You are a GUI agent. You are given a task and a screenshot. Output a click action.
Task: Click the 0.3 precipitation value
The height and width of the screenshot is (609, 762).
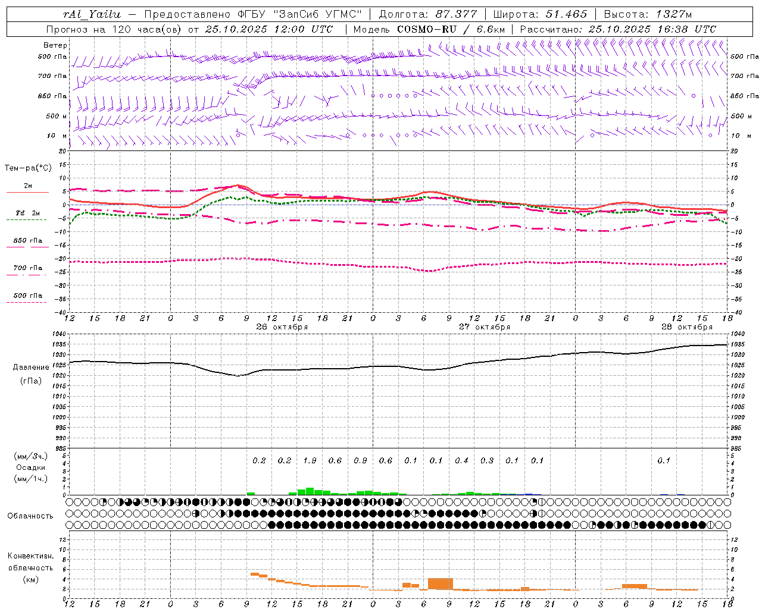tap(487, 460)
